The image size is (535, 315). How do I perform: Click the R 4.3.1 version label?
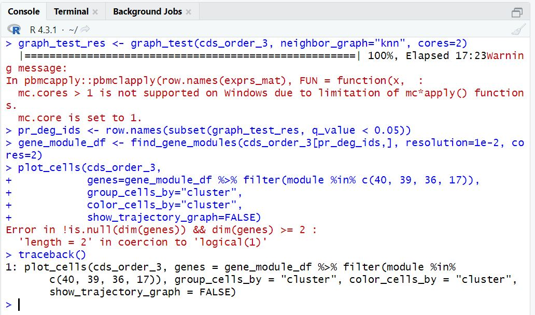[39, 29]
